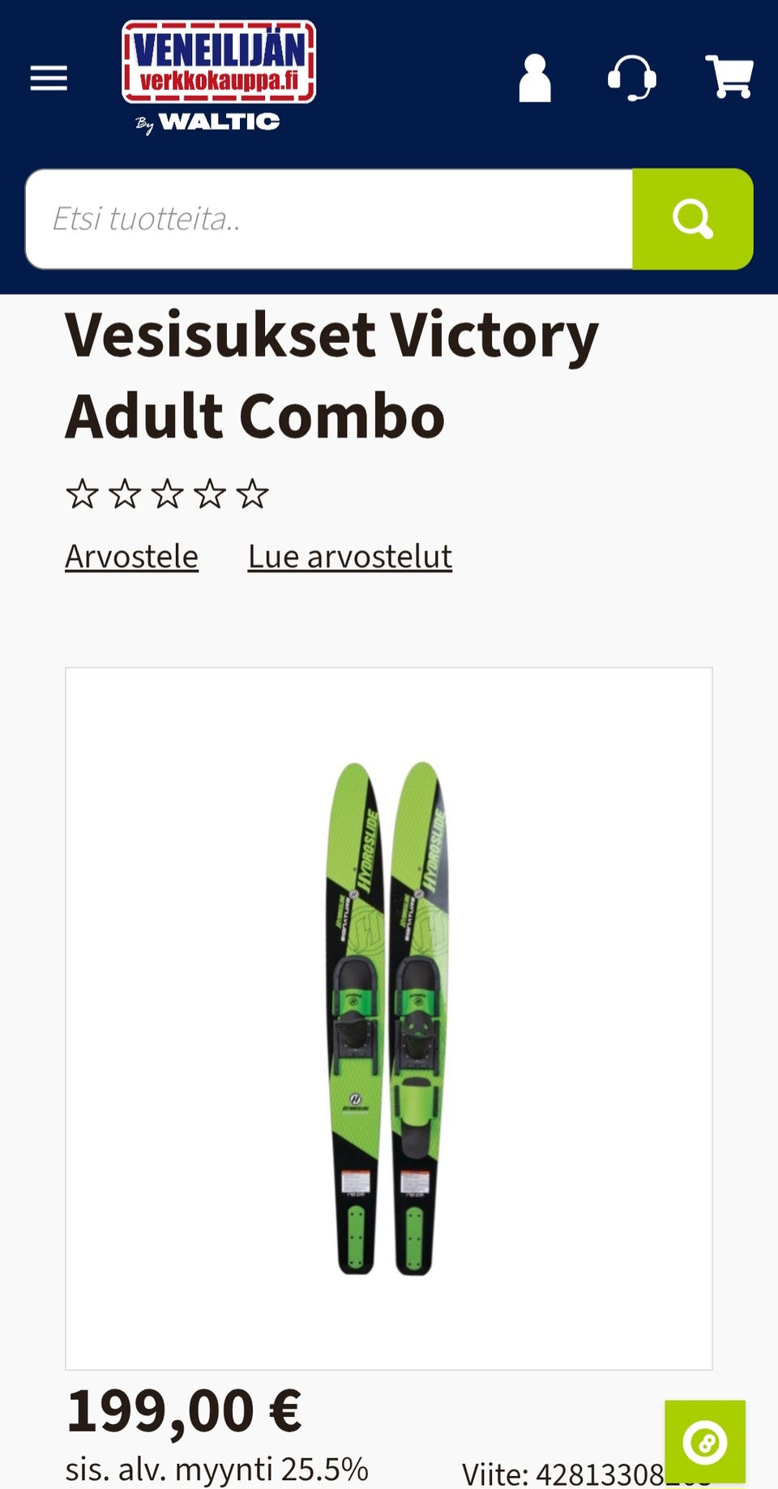Image resolution: width=778 pixels, height=1489 pixels.
Task: Select the second rating star
Action: pyautogui.click(x=125, y=493)
